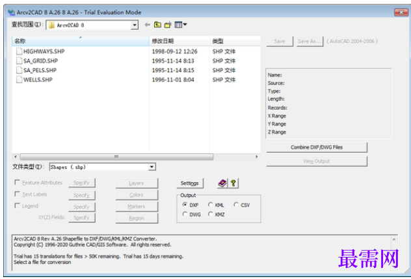
Task: Click the log panel scroll up arrow
Action: 393,239
